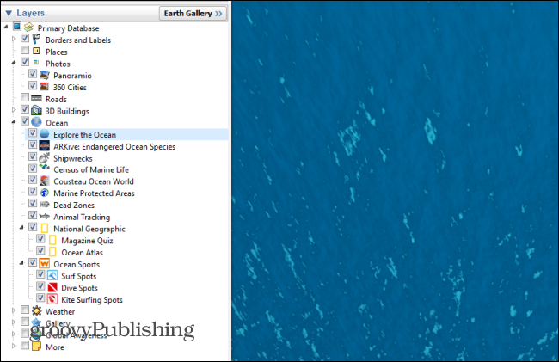Uncheck the Ocean Atlas checkbox

pyautogui.click(x=40, y=250)
